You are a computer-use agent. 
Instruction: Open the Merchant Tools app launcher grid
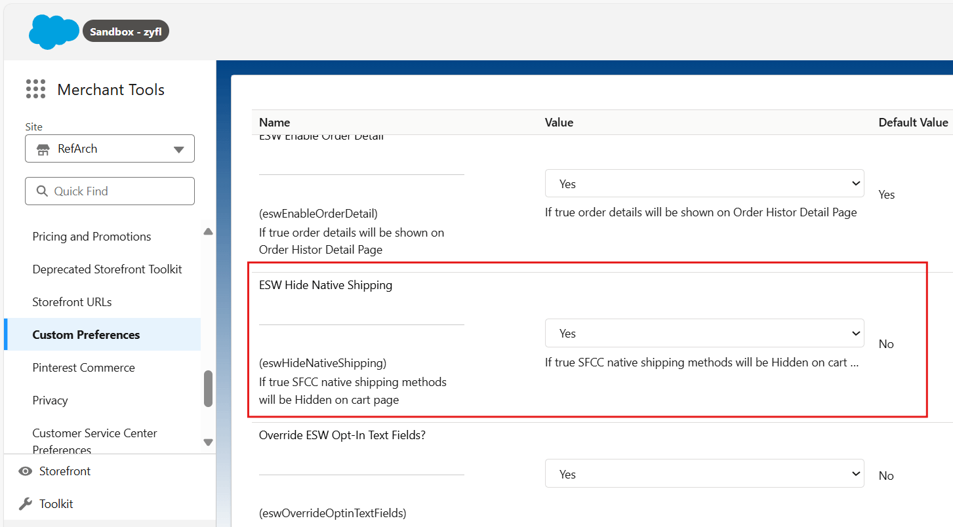pos(35,89)
